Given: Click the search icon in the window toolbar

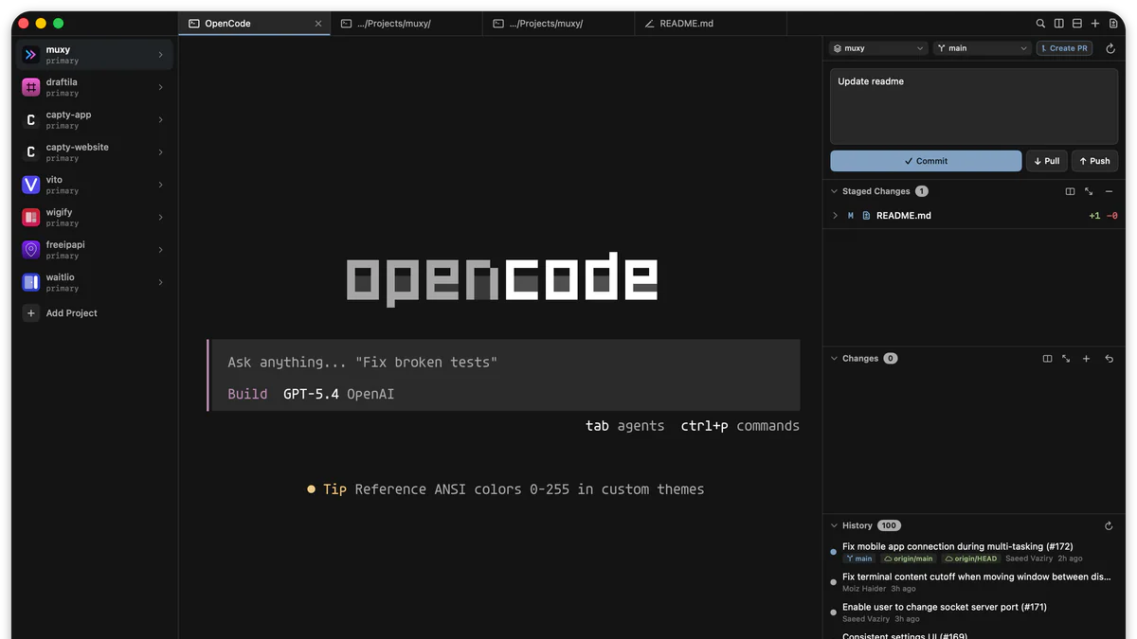Looking at the screenshot, I should coord(1040,23).
